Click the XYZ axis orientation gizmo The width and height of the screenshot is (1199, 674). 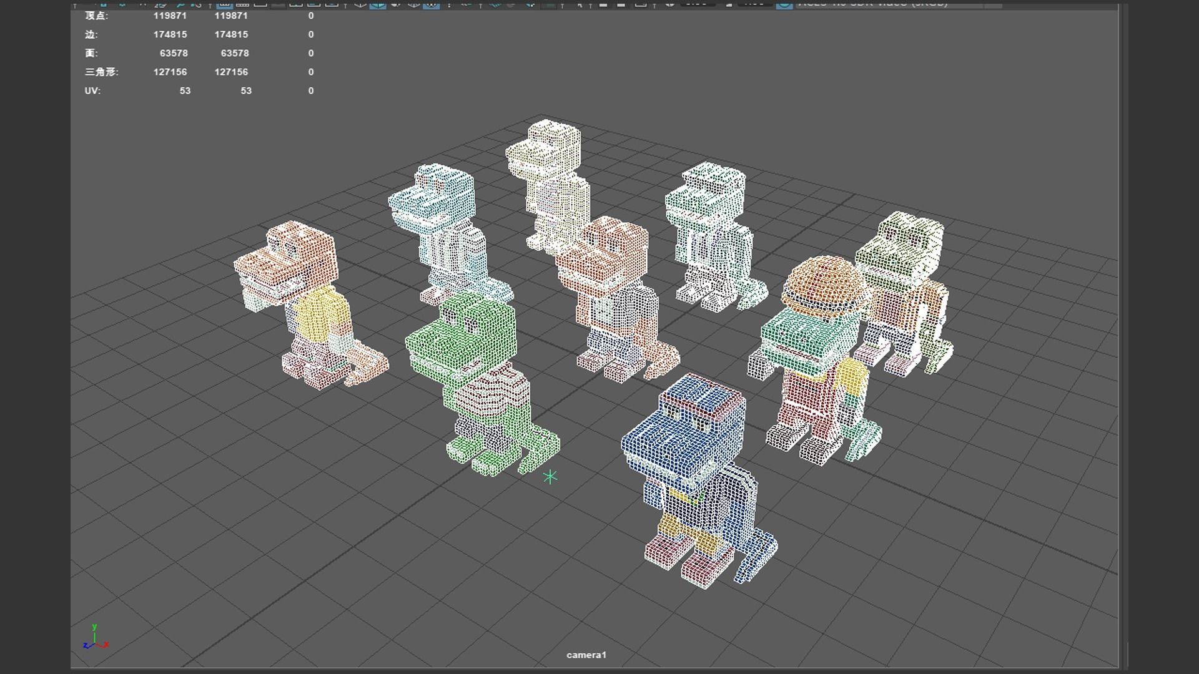pyautogui.click(x=95, y=637)
